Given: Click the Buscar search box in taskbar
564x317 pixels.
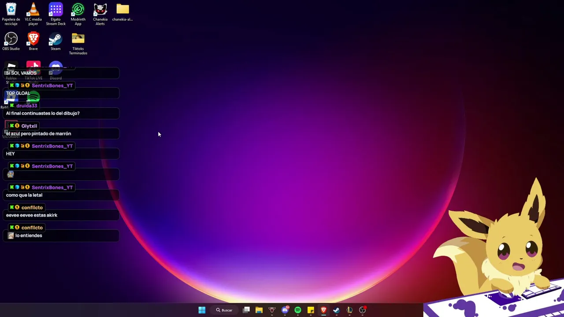Looking at the screenshot, I should 224,310.
